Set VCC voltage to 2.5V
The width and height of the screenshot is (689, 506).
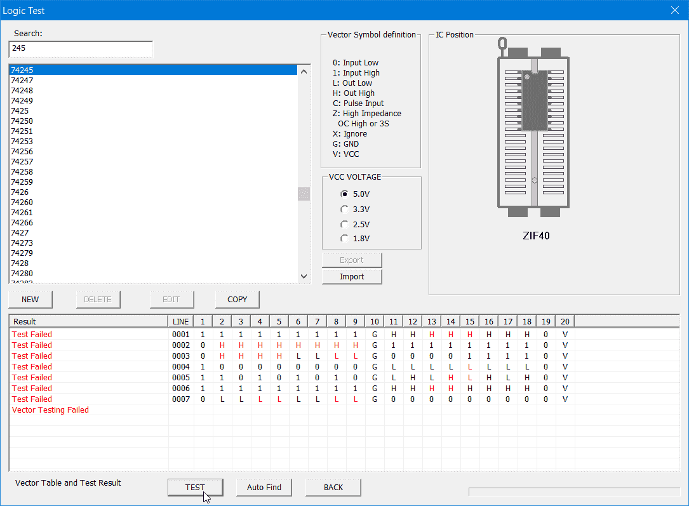pyautogui.click(x=345, y=225)
